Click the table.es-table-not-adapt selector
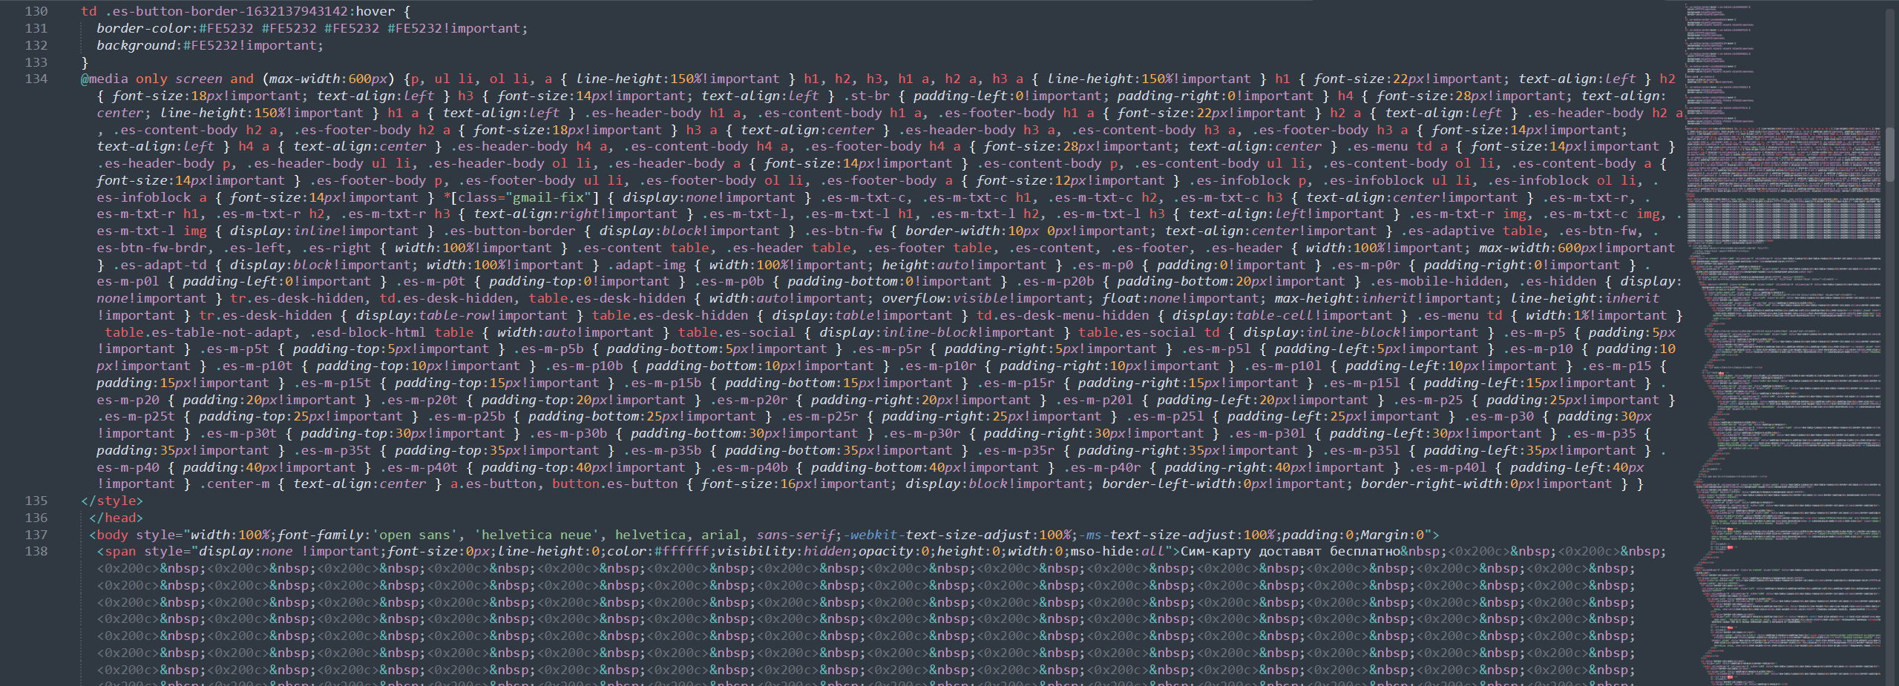The image size is (1899, 686). point(199,332)
